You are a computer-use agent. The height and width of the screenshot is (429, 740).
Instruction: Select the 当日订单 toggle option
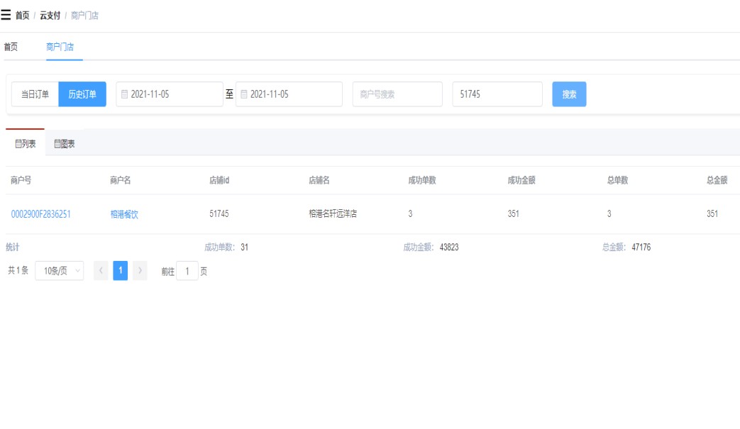(x=35, y=94)
